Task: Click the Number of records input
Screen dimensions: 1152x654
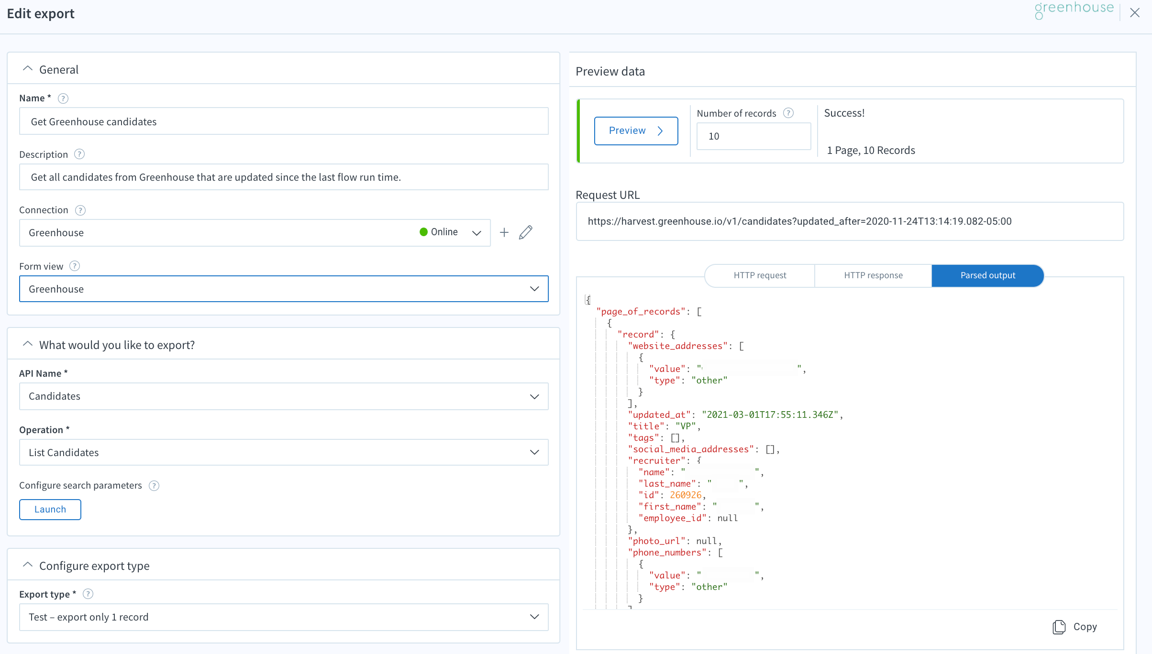Action: [753, 136]
